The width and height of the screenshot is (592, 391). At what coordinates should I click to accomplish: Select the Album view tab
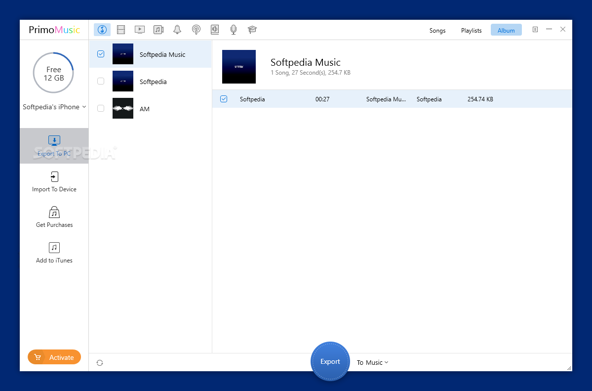[506, 30]
